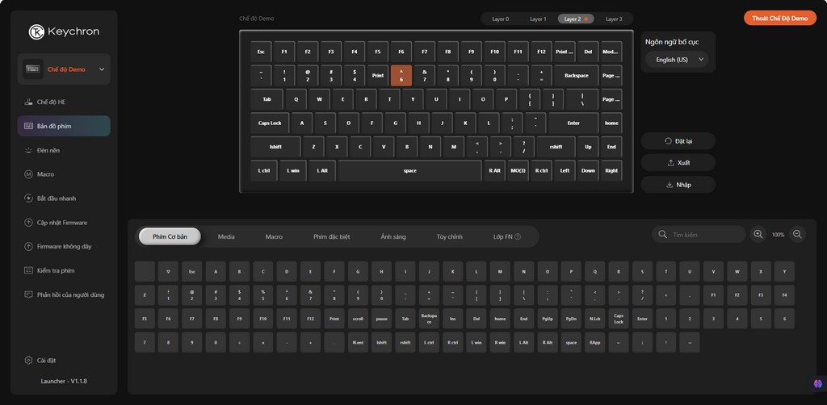The image size is (827, 405).
Task: Open Cập nhật Firmware page
Action: point(61,223)
